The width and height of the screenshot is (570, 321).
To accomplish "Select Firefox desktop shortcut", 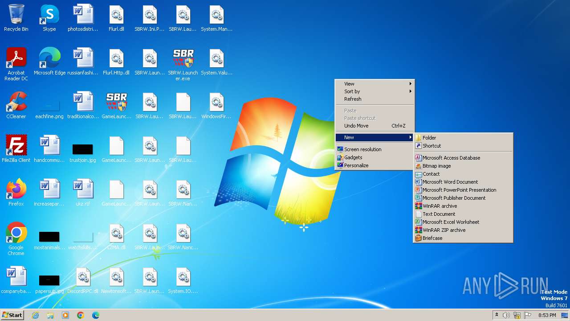I will pyautogui.click(x=16, y=193).
